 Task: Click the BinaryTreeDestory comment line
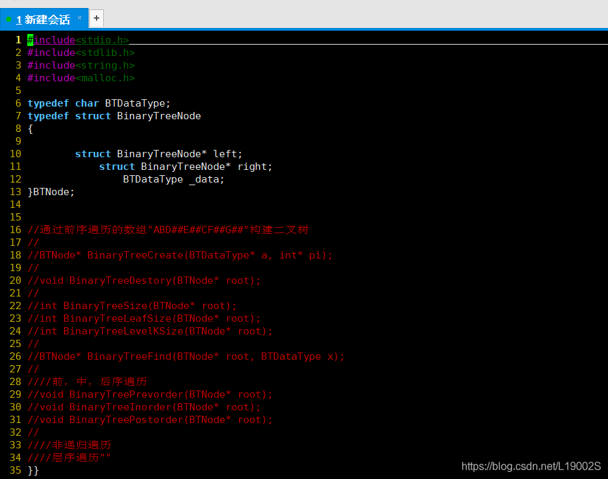point(144,280)
